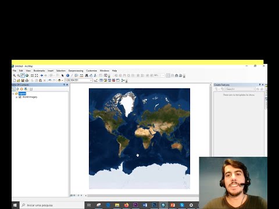Open File Explorer from the taskbar
Viewport: 279px width, 209px height.
[x=117, y=205]
